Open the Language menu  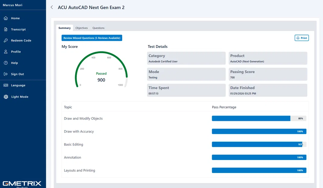[x=18, y=85]
